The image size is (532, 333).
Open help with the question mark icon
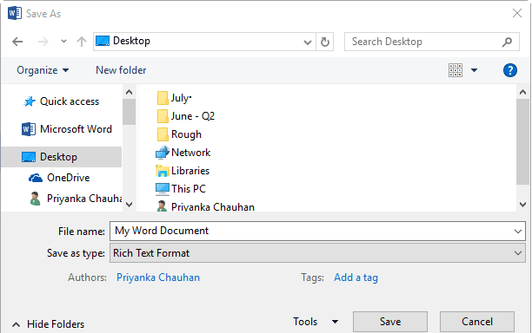(510, 70)
